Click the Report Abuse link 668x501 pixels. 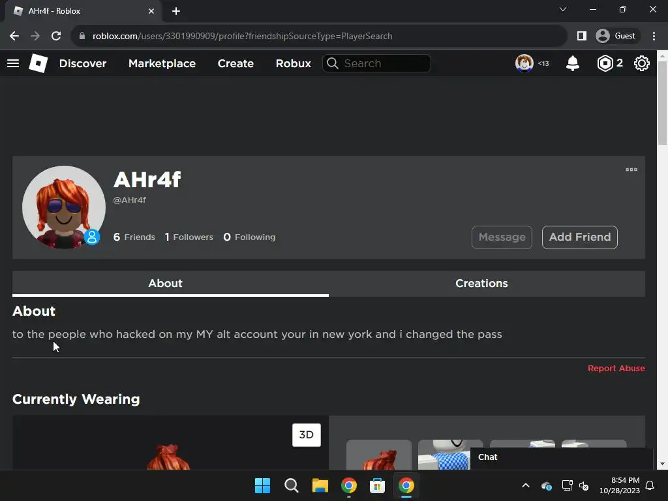click(x=616, y=369)
